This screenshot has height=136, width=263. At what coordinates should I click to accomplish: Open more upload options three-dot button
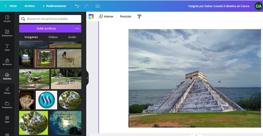click(77, 29)
